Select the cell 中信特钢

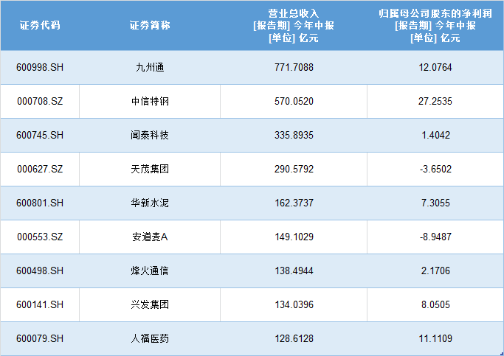tap(150, 102)
